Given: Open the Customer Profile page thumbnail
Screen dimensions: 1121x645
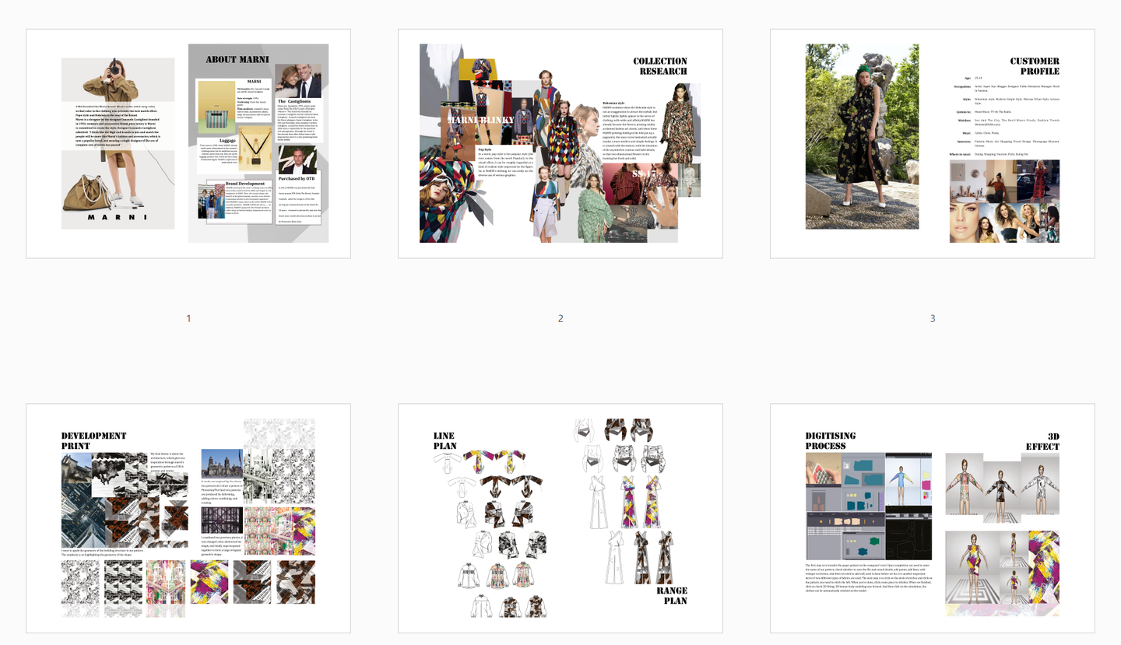Looking at the screenshot, I should [933, 144].
